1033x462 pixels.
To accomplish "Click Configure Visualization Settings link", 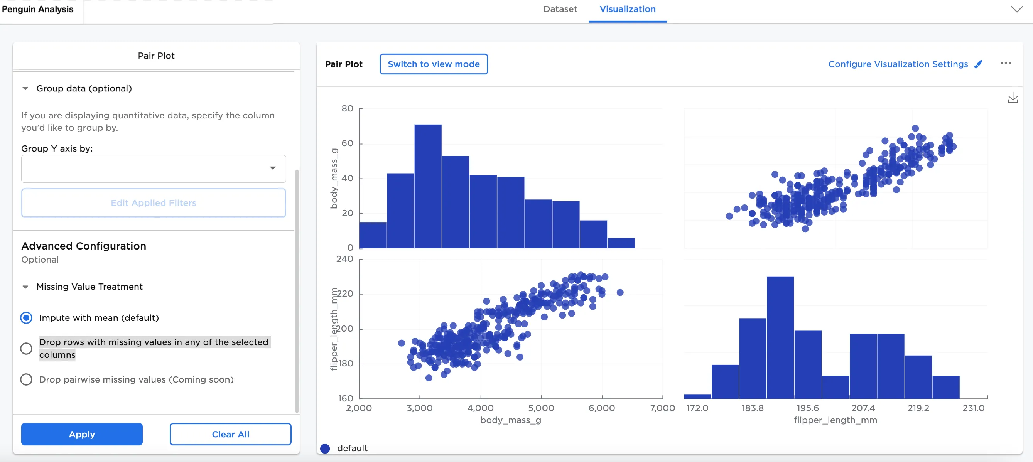I will pos(898,64).
